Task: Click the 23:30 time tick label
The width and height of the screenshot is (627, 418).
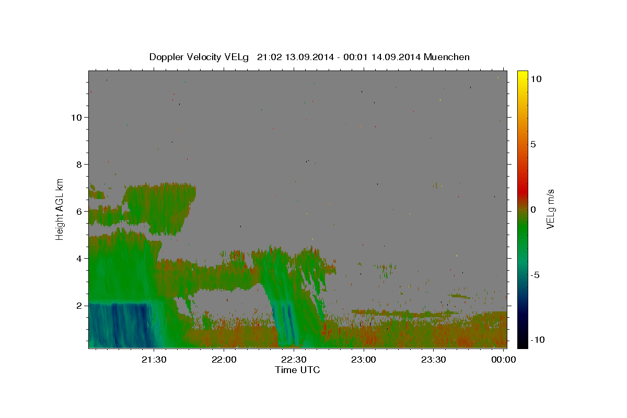Action: [433, 359]
